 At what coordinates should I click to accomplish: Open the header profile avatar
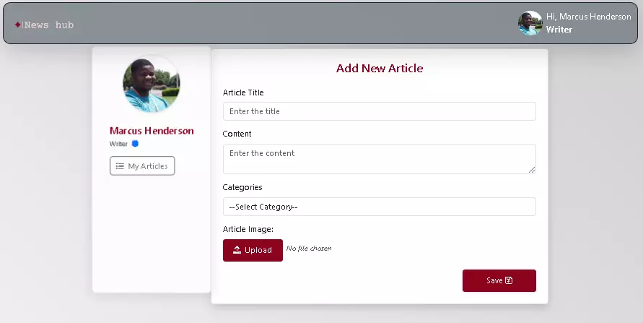point(530,23)
